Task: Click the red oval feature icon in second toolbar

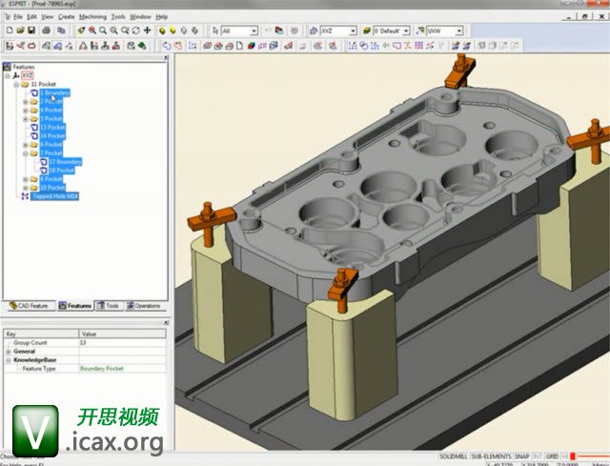Action: click(31, 46)
